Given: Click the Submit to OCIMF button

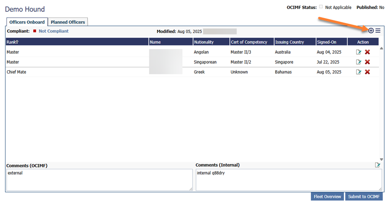Looking at the screenshot, I should [x=364, y=196].
